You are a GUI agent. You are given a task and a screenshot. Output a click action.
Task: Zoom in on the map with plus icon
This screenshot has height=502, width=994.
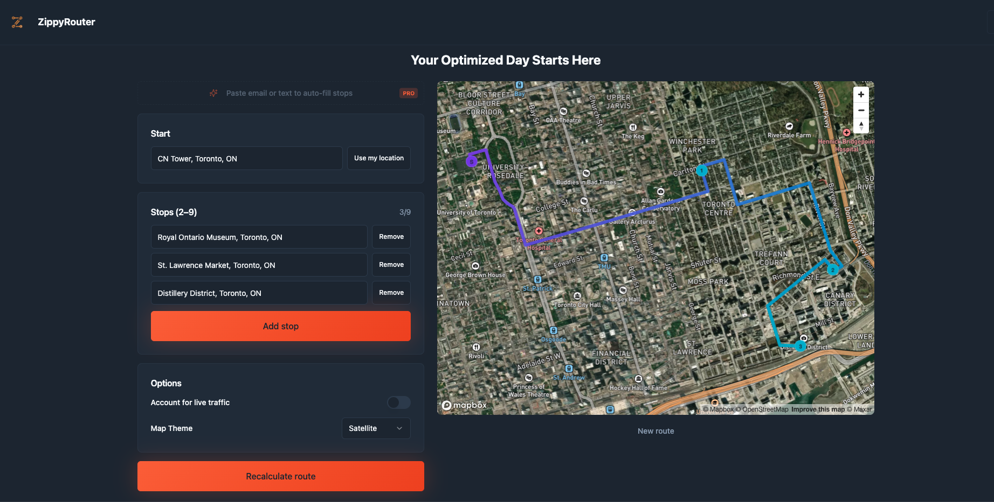(861, 94)
